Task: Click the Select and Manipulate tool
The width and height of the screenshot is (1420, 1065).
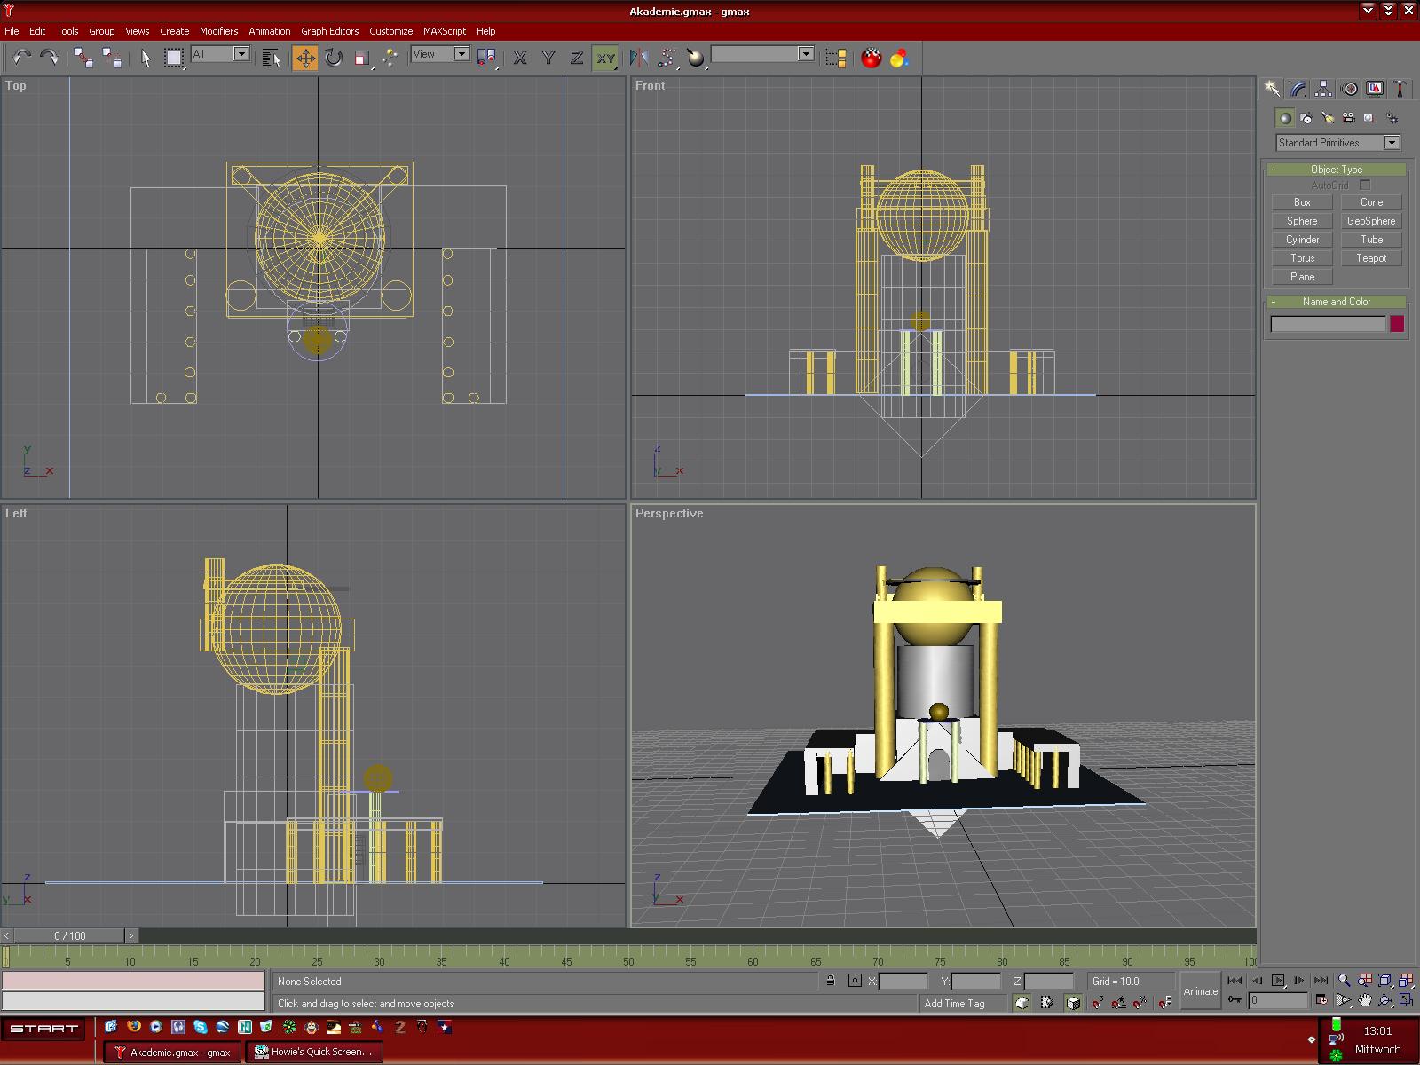Action: (x=390, y=58)
